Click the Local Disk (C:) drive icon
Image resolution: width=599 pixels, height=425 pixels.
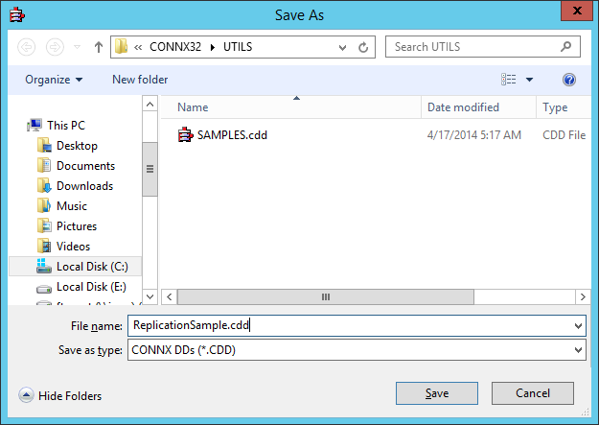click(44, 266)
